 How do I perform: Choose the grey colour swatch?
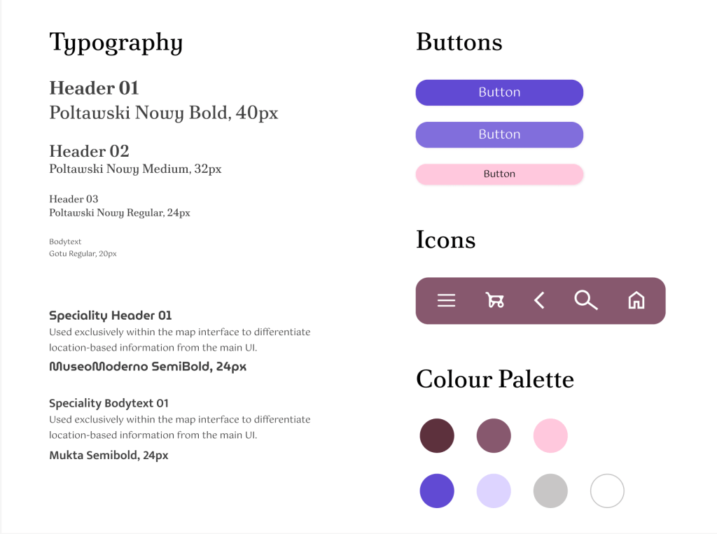tap(550, 491)
